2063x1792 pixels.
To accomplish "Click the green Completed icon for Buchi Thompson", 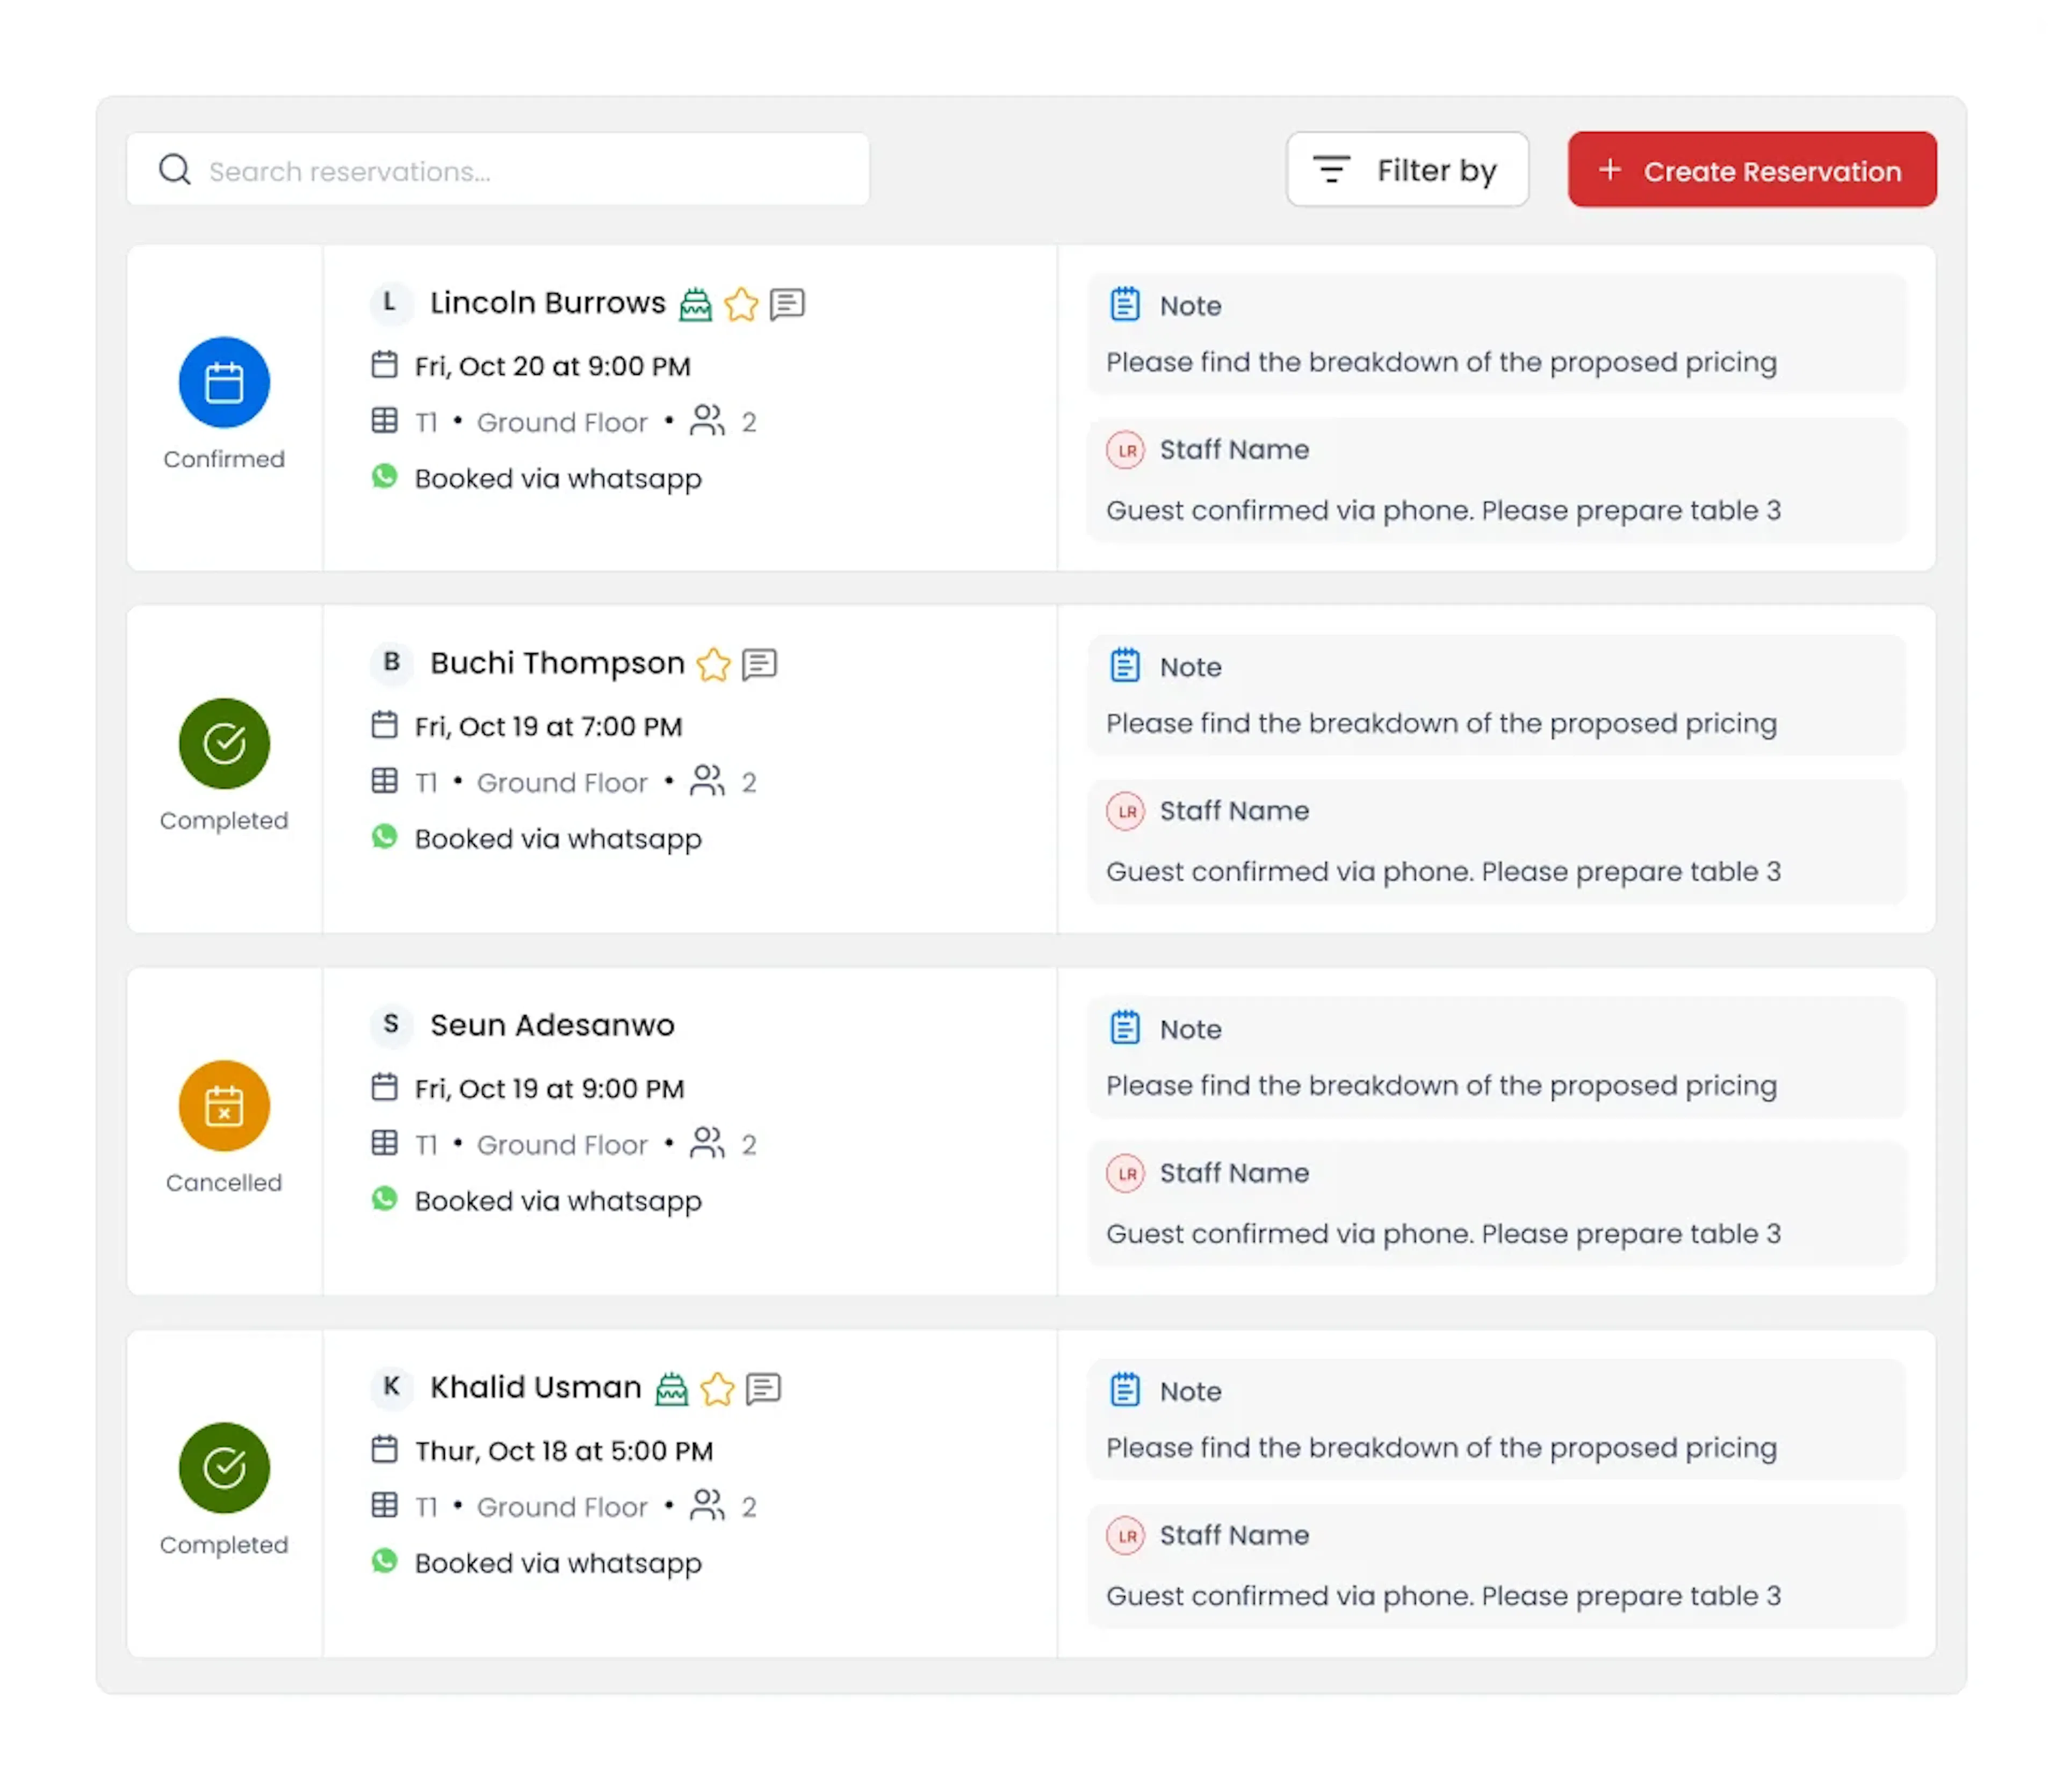I will pyautogui.click(x=224, y=743).
